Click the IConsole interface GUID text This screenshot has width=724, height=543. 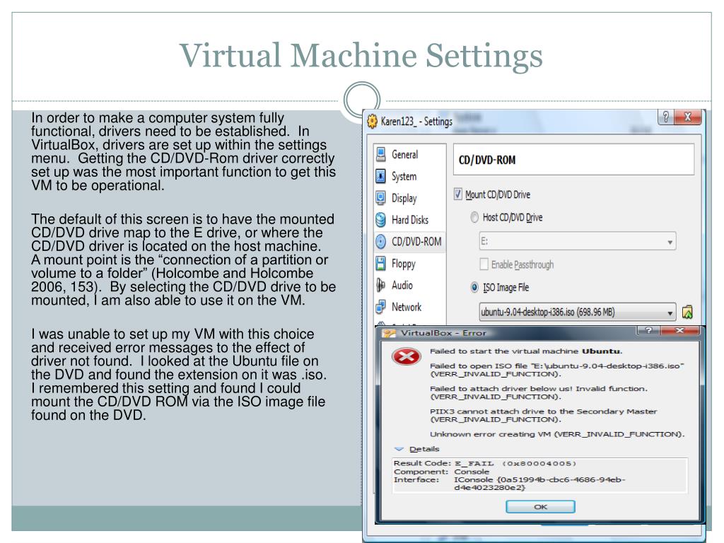click(539, 484)
